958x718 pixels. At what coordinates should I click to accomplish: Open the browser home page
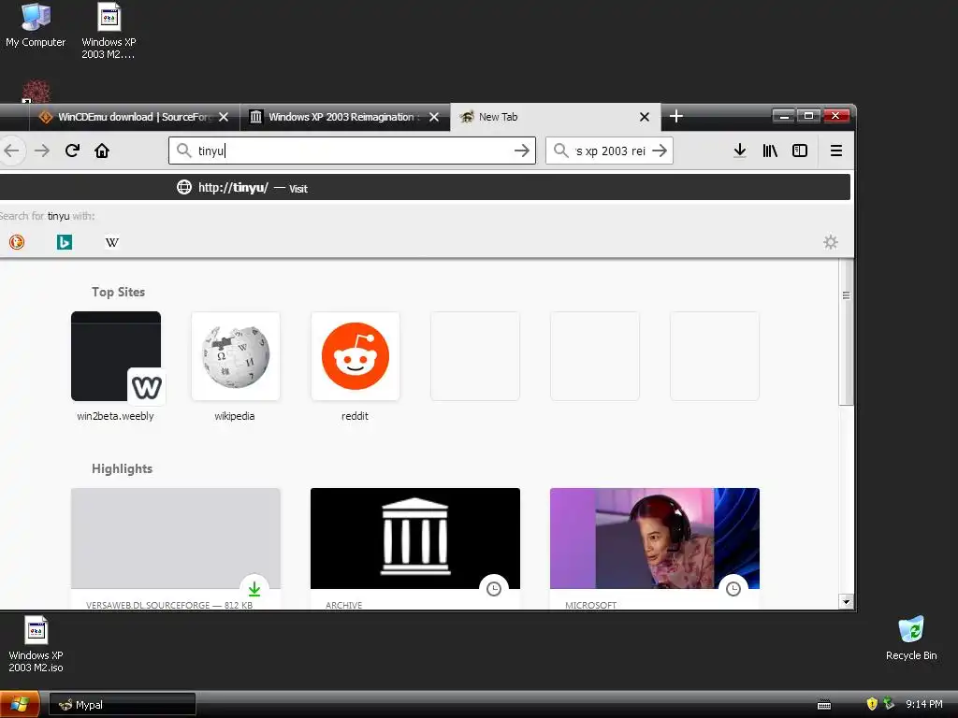[x=101, y=151]
